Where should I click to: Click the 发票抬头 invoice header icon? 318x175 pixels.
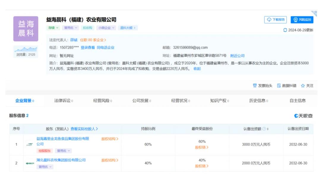pyautogui.click(x=255, y=86)
